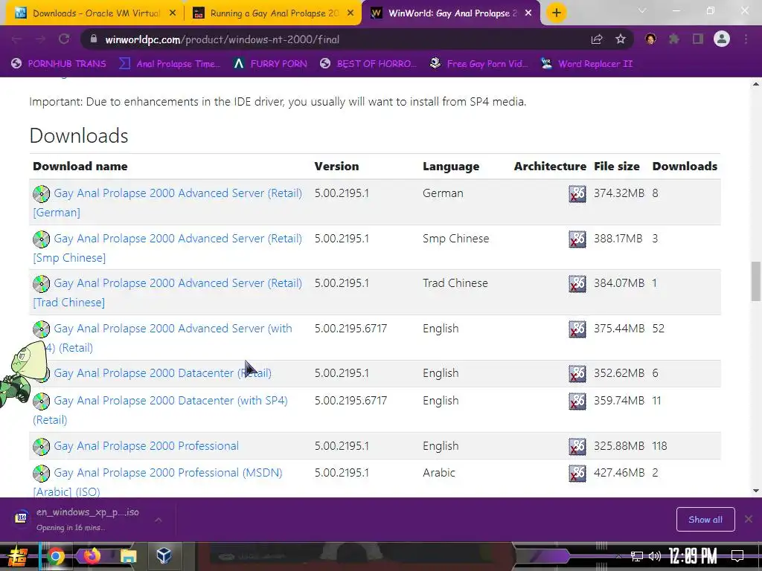Click the Start button on taskbar
The image size is (762, 571).
pos(17,556)
